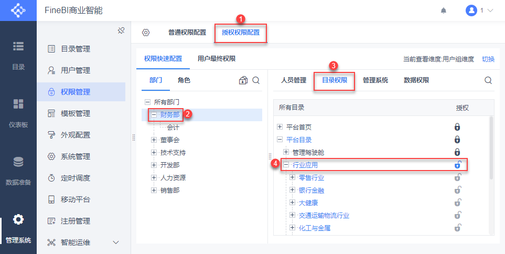Search directories using right-panel magnifier
This screenshot has width=505, height=254.
point(488,80)
